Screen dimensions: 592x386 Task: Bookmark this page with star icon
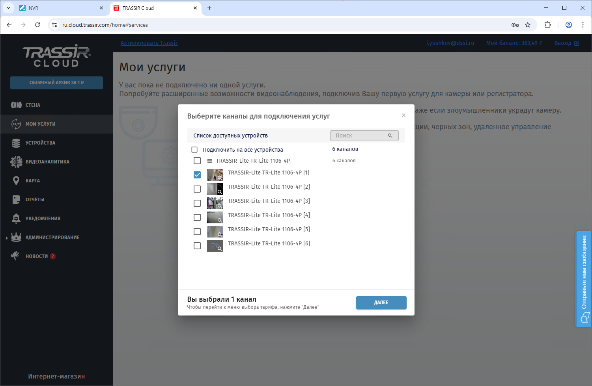point(528,25)
